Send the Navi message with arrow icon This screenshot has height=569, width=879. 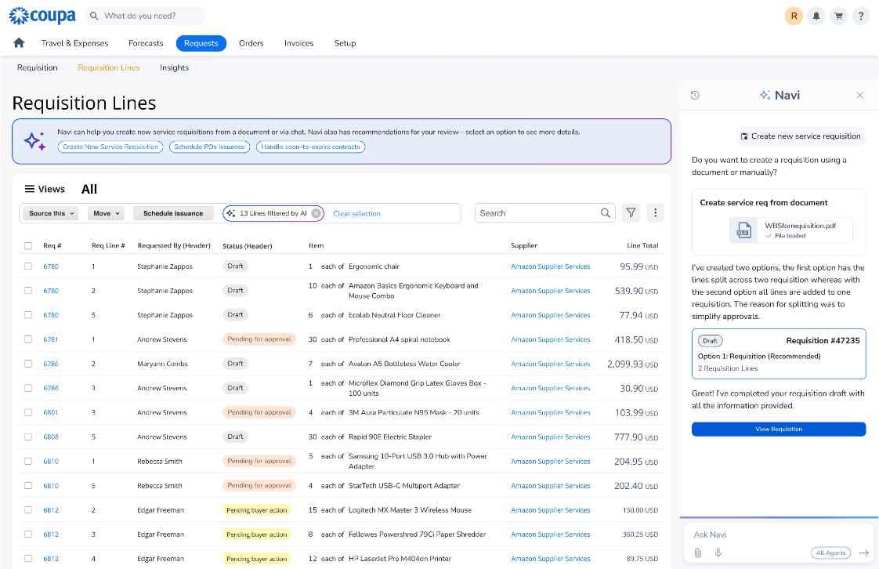click(x=864, y=553)
